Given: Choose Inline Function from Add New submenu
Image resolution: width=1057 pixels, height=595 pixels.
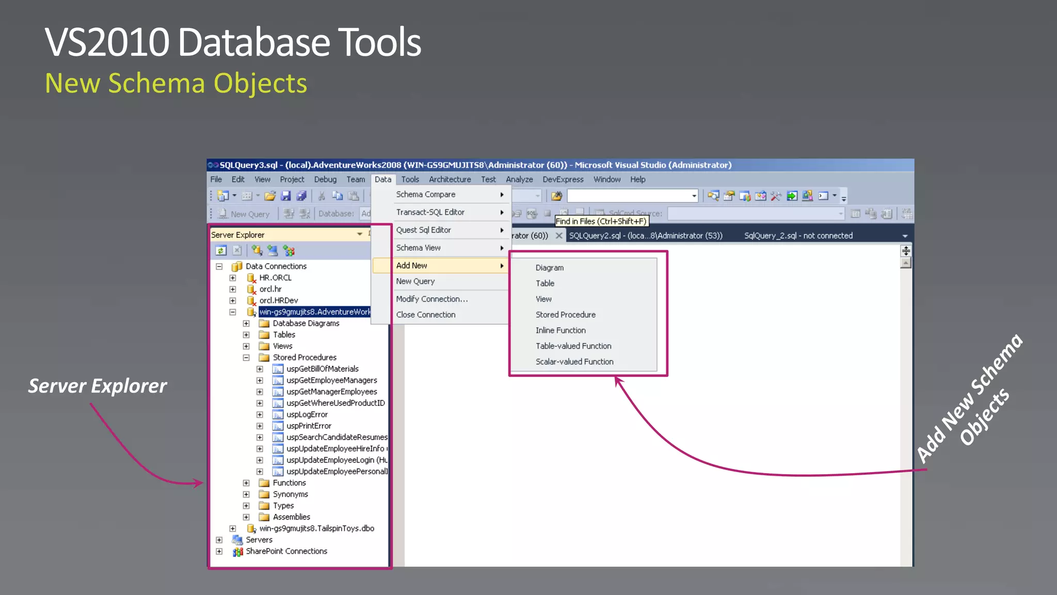Looking at the screenshot, I should pyautogui.click(x=584, y=330).
